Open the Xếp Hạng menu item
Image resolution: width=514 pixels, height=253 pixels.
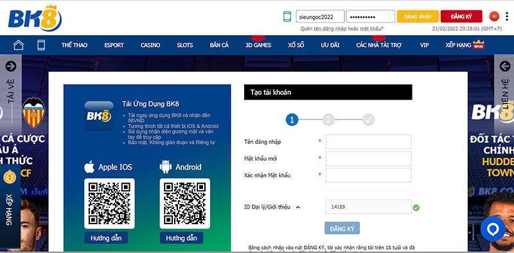tap(458, 45)
